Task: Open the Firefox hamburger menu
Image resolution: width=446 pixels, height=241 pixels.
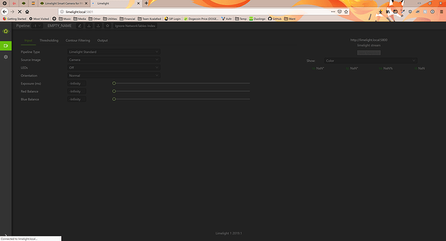Action: click(x=441, y=12)
